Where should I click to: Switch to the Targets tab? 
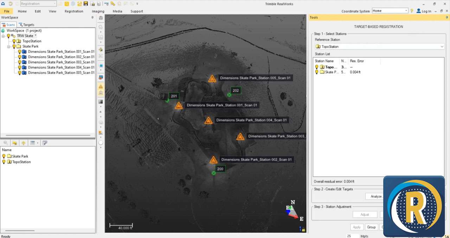click(27, 25)
